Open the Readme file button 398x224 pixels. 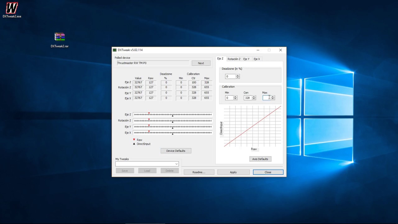[x=199, y=172]
